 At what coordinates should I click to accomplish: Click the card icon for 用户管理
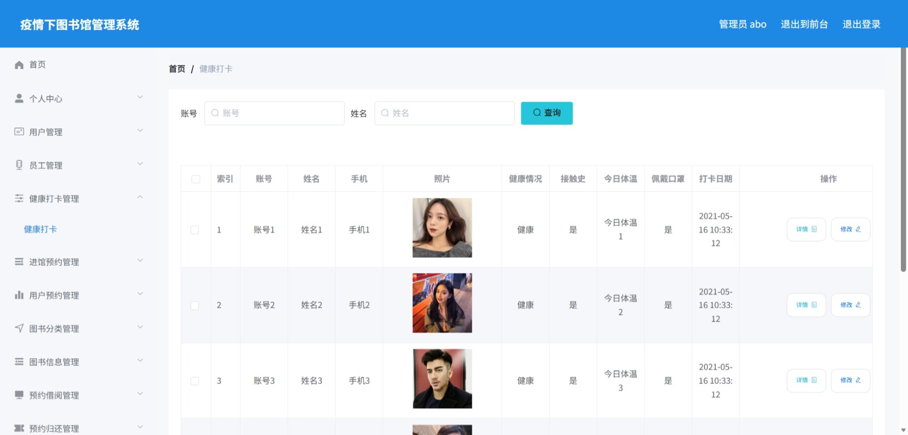coord(19,131)
